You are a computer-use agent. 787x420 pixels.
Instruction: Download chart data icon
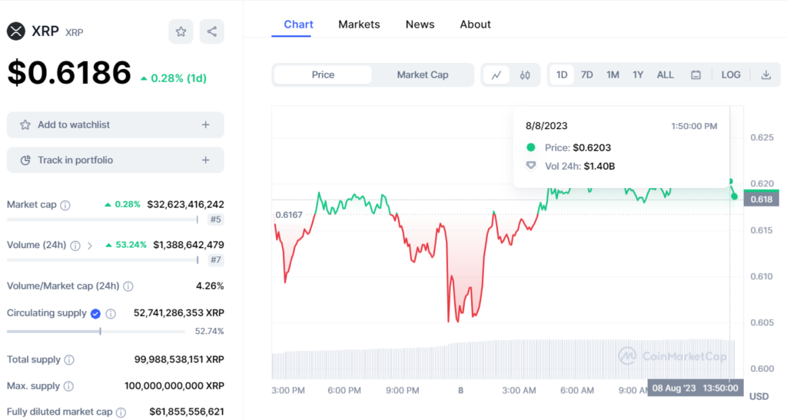coord(765,75)
